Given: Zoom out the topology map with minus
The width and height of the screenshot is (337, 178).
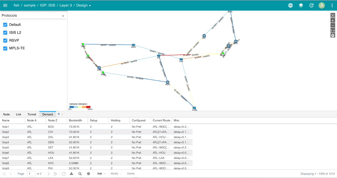Looking at the screenshot, I should pos(333,25).
